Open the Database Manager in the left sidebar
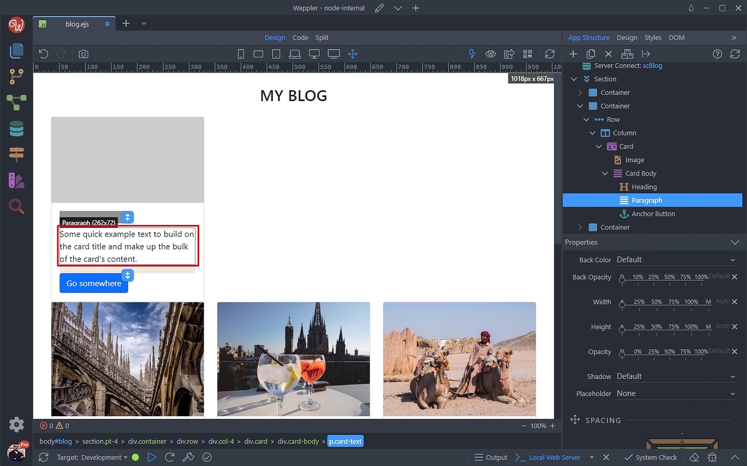Screen dimensions: 747x466 coord(16,128)
